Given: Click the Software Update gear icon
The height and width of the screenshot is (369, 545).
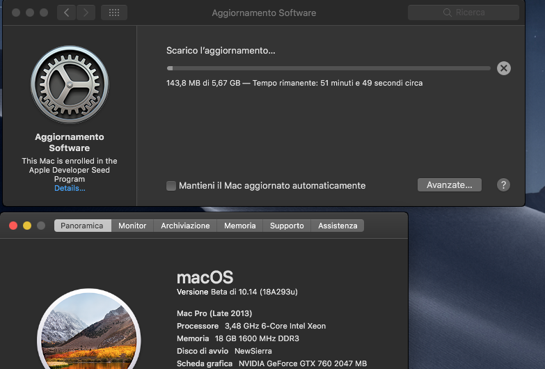Looking at the screenshot, I should click(70, 84).
